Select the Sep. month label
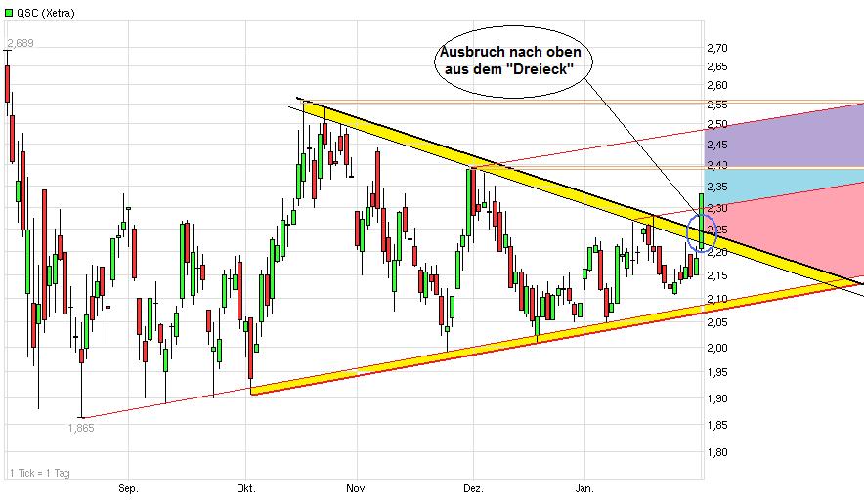The image size is (864, 502). click(128, 488)
